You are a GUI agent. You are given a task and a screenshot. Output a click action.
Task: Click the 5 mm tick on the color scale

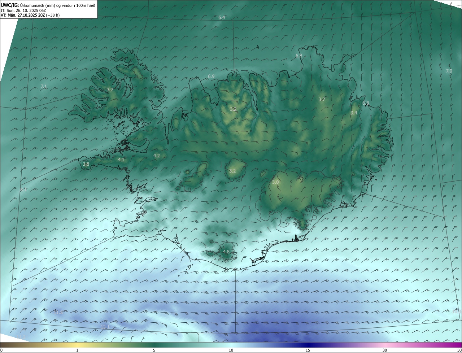pyautogui.click(x=154, y=350)
